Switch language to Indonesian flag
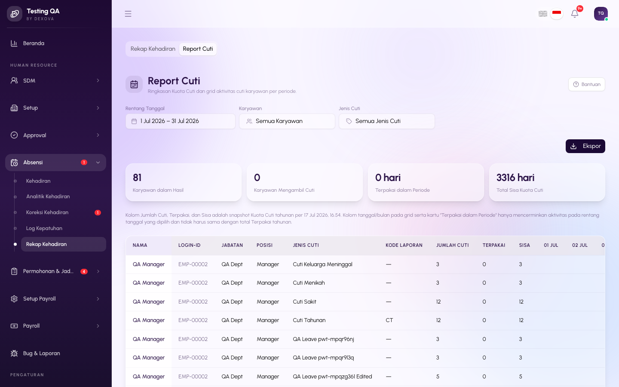619x387 pixels. (x=557, y=14)
